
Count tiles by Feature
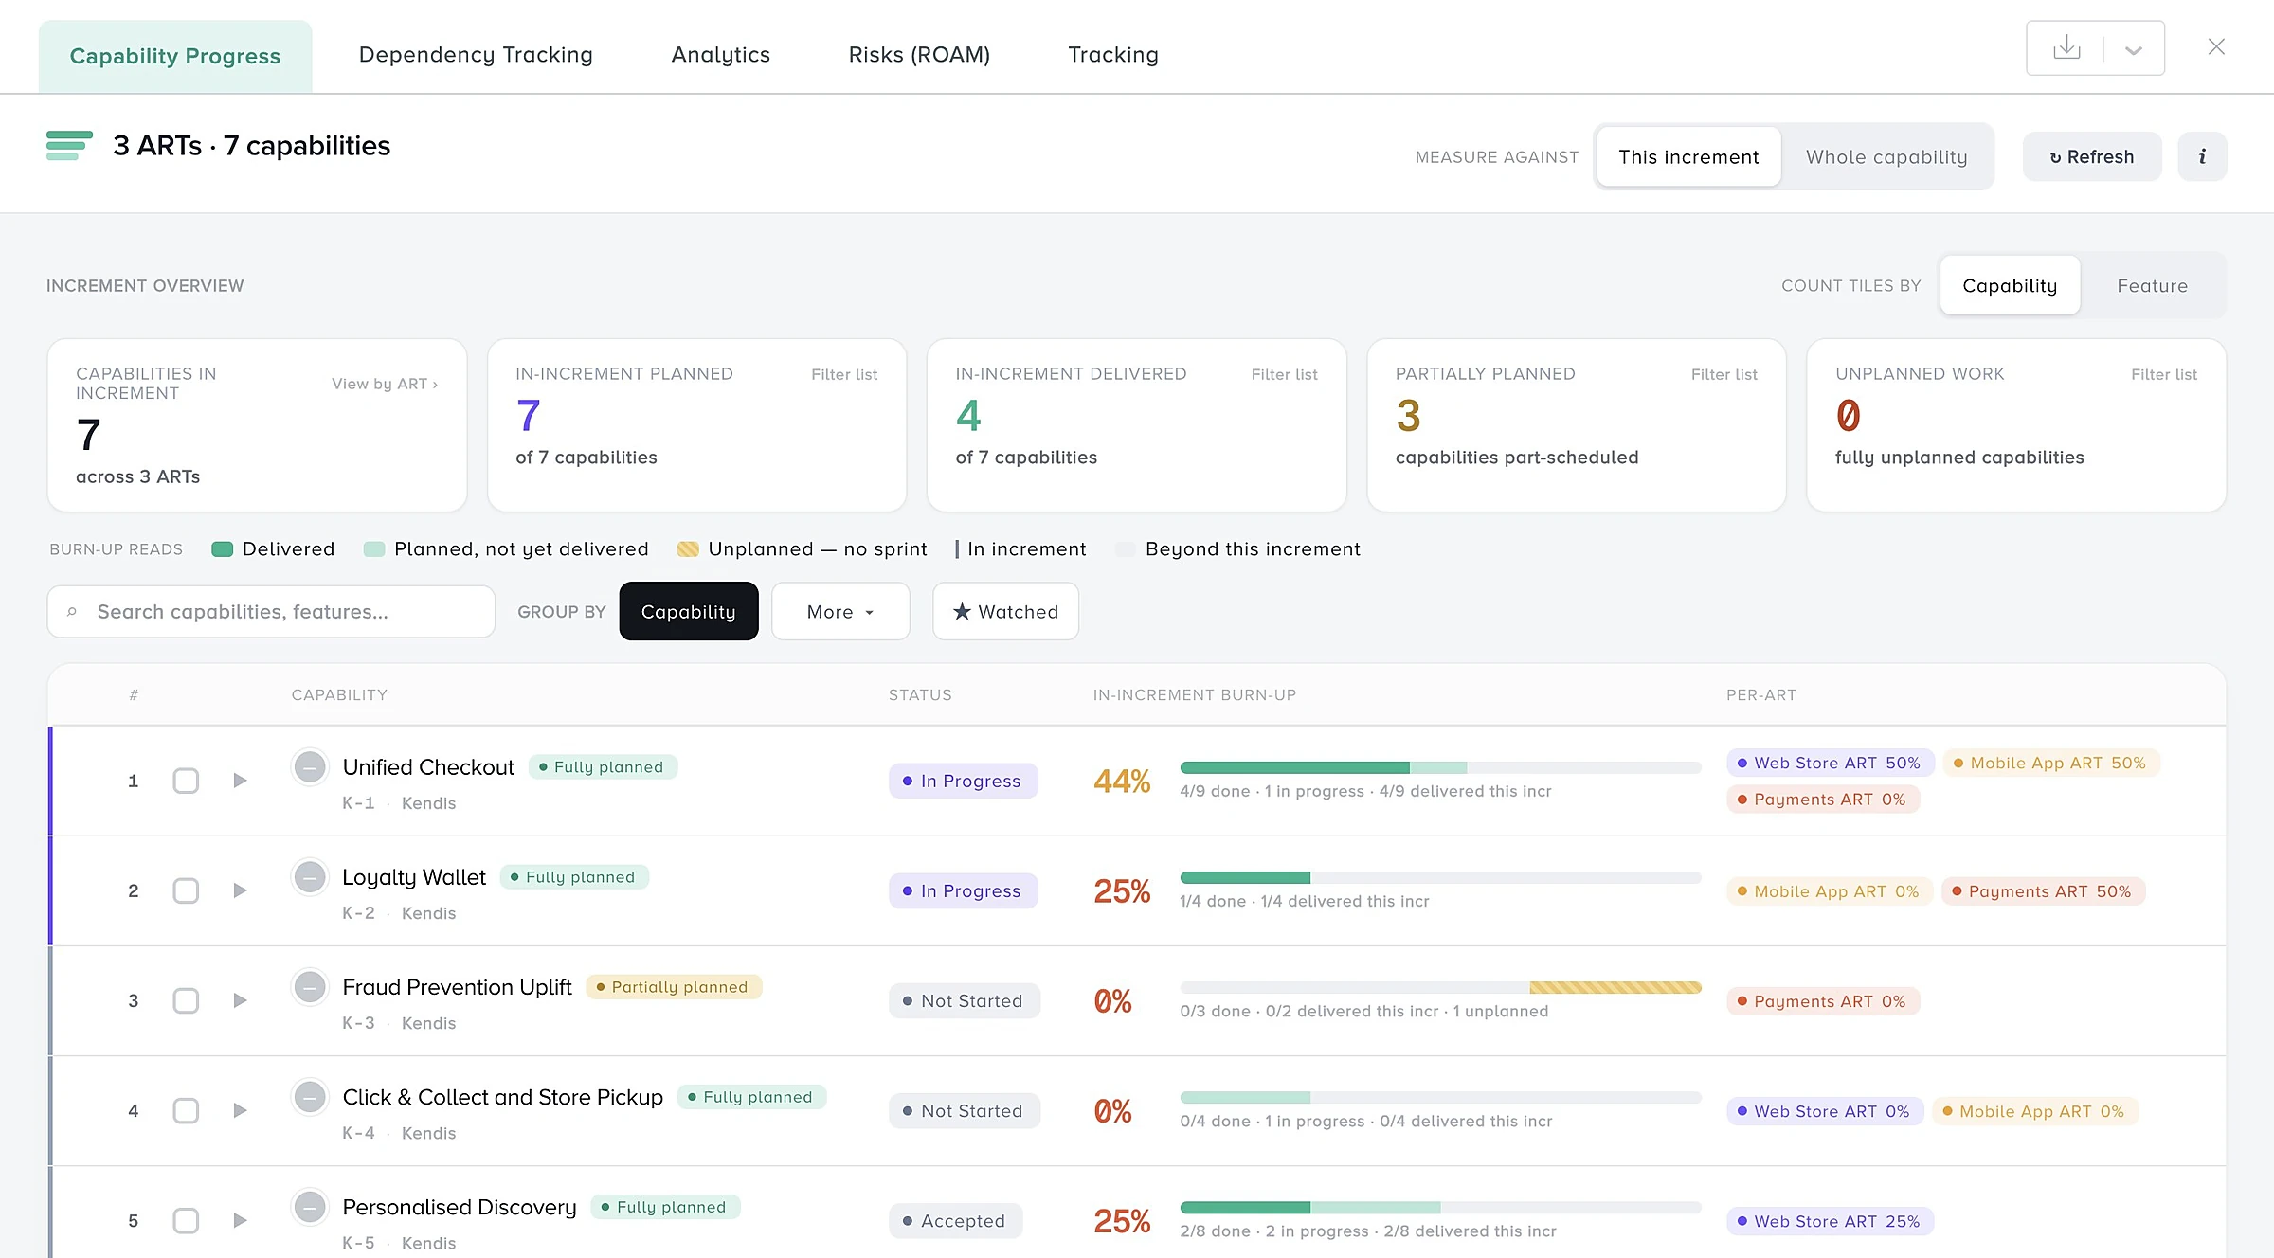(2152, 285)
